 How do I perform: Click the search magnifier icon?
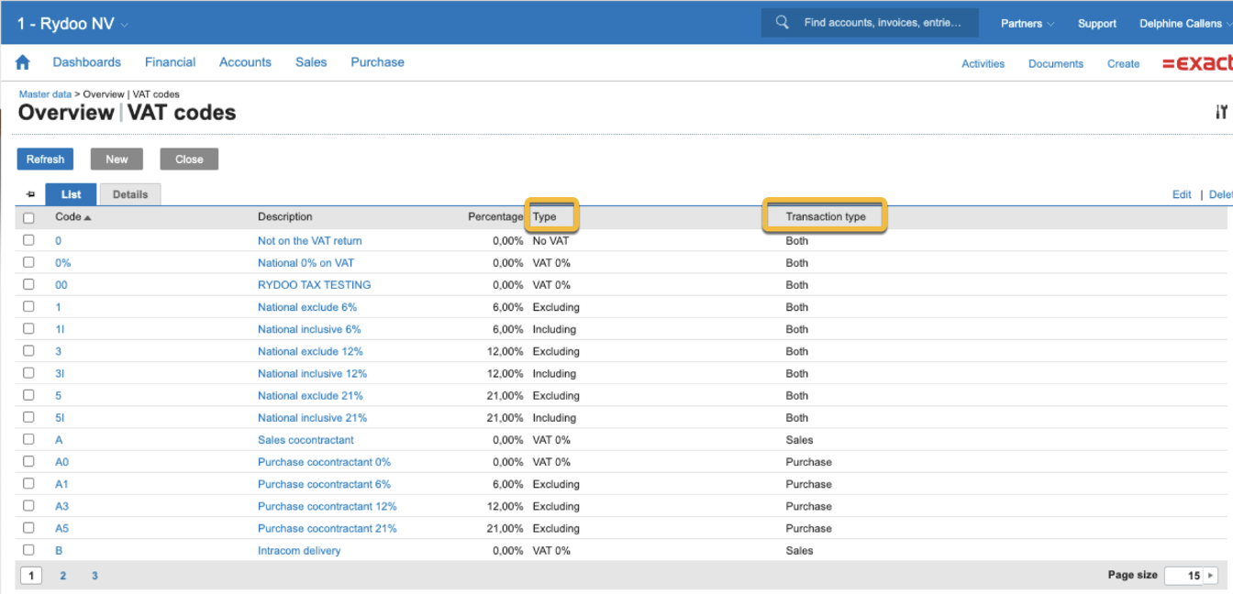[x=782, y=23]
